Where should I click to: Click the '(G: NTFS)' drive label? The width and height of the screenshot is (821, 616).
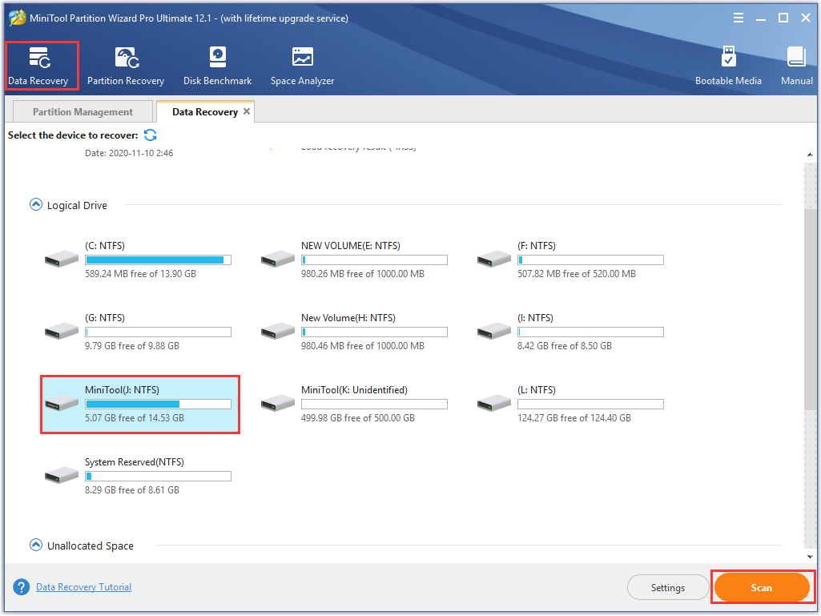(x=105, y=317)
